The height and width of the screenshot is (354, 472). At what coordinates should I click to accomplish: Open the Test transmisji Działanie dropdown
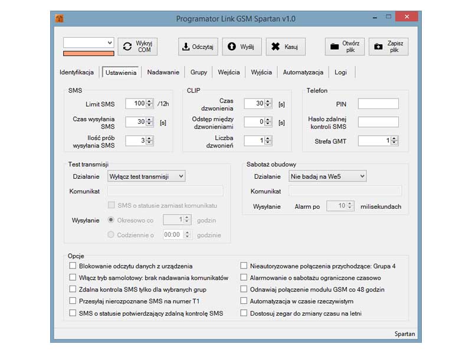(146, 176)
